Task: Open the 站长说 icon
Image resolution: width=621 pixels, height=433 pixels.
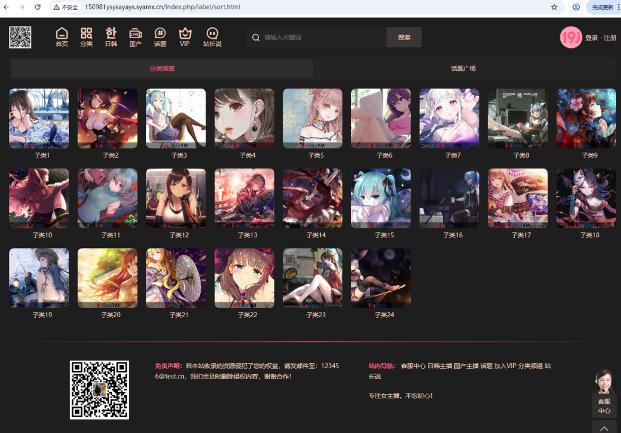Action: 212,37
